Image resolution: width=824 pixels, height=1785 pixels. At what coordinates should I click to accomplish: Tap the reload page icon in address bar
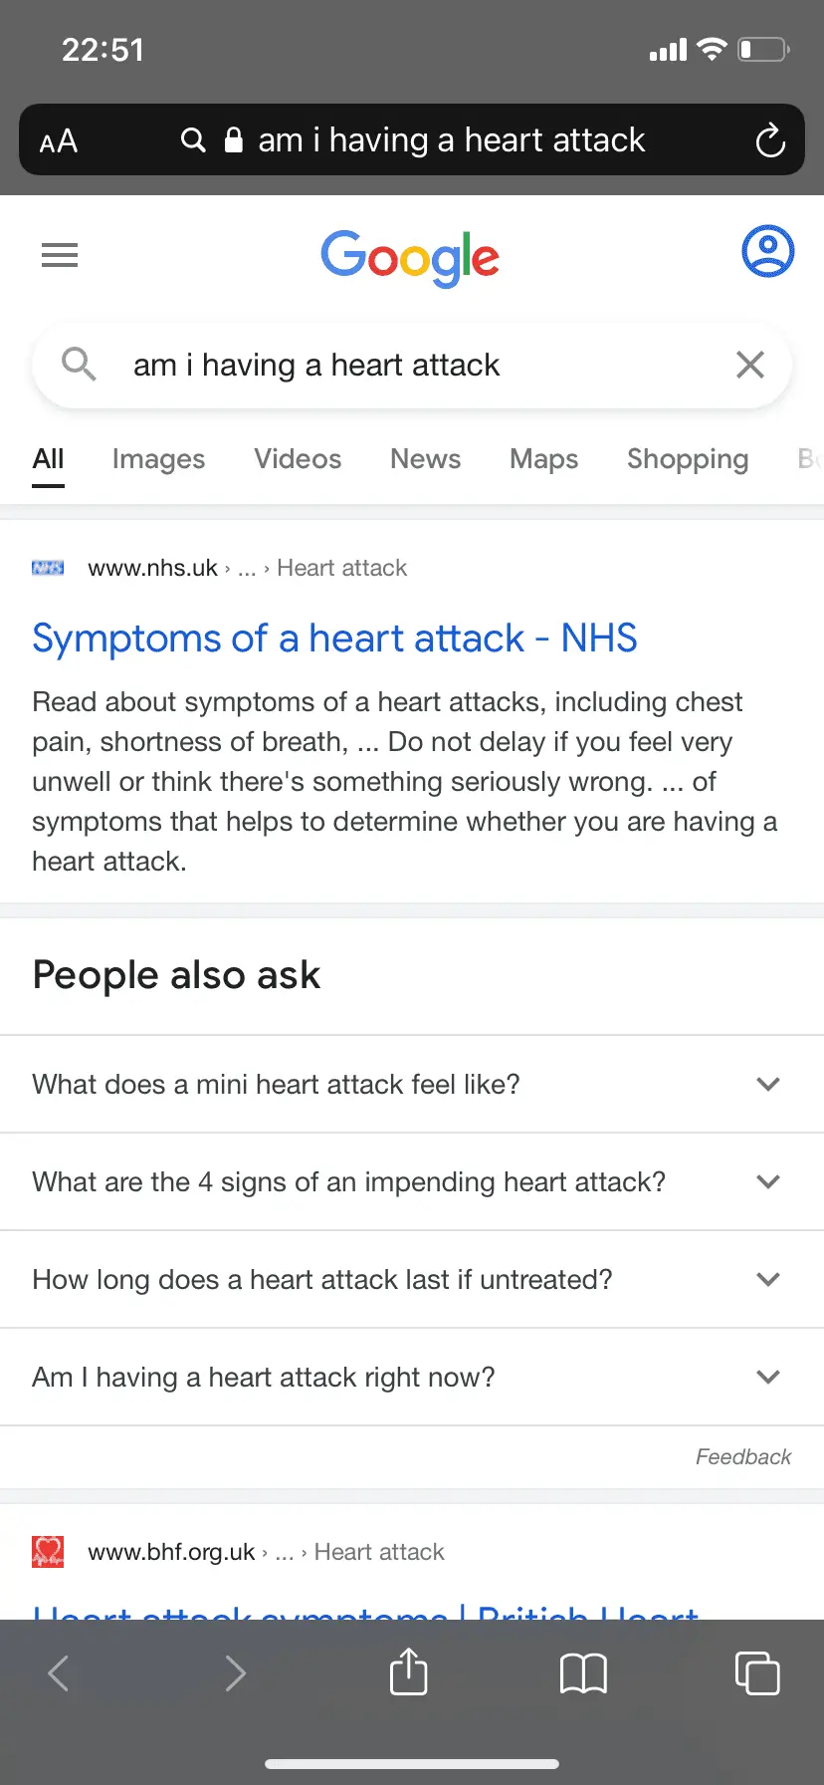click(770, 140)
